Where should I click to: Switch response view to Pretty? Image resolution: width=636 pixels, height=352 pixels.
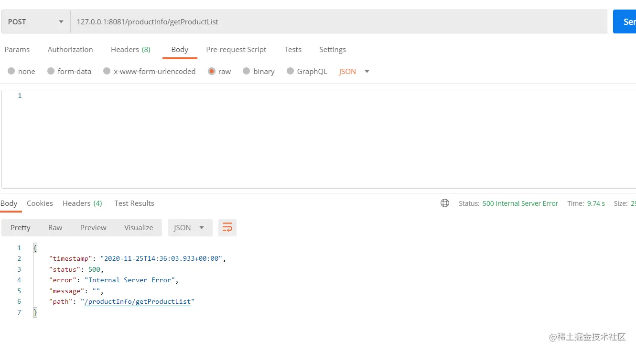click(21, 227)
